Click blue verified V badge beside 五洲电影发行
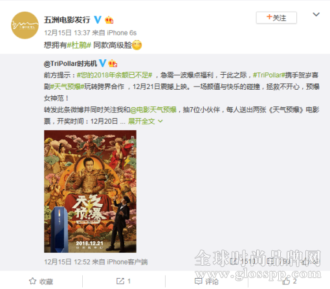This screenshot has height=289, width=330. click(98, 20)
